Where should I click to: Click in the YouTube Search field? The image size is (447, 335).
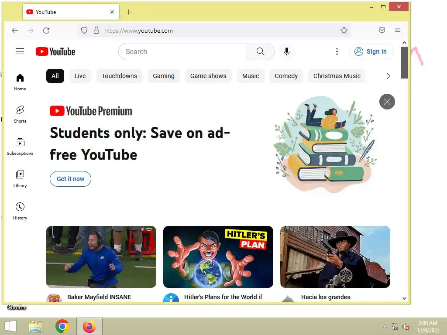[182, 51]
